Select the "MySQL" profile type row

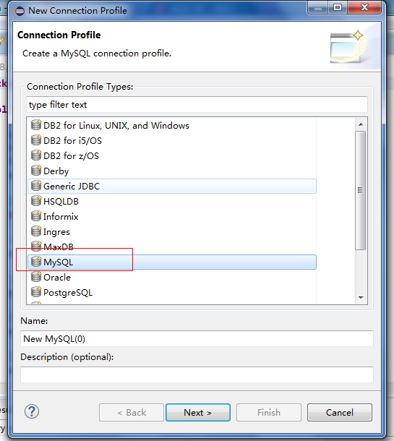tap(172, 262)
